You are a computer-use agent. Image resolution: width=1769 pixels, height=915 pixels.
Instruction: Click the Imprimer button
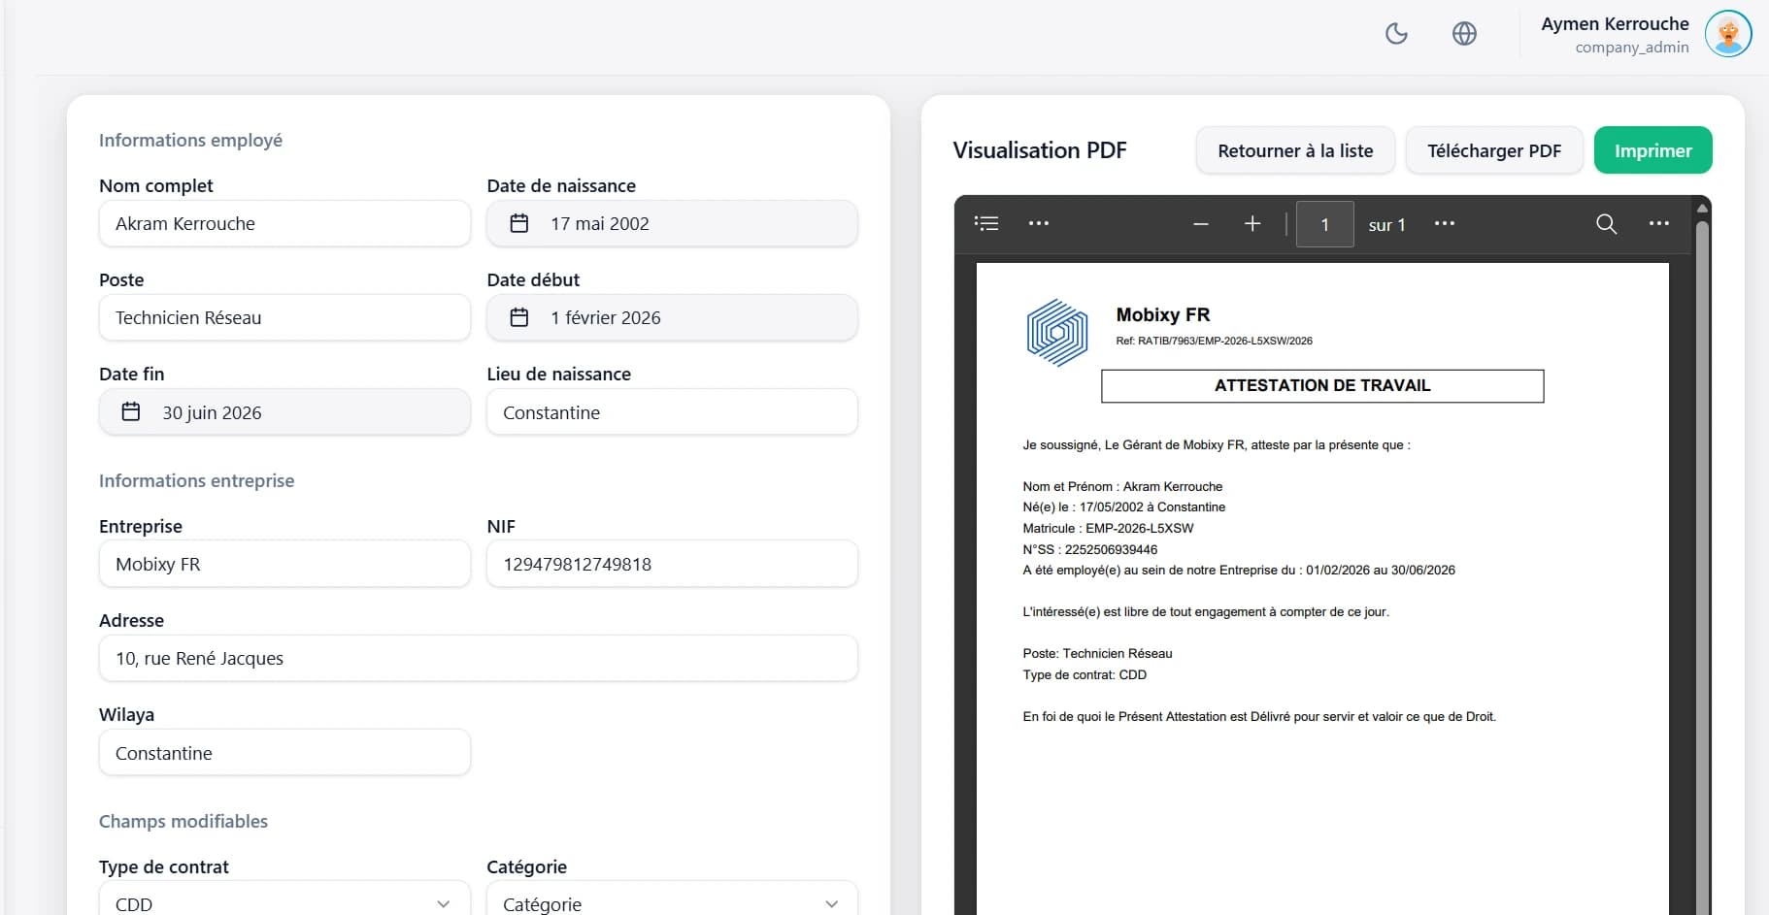1652,149
